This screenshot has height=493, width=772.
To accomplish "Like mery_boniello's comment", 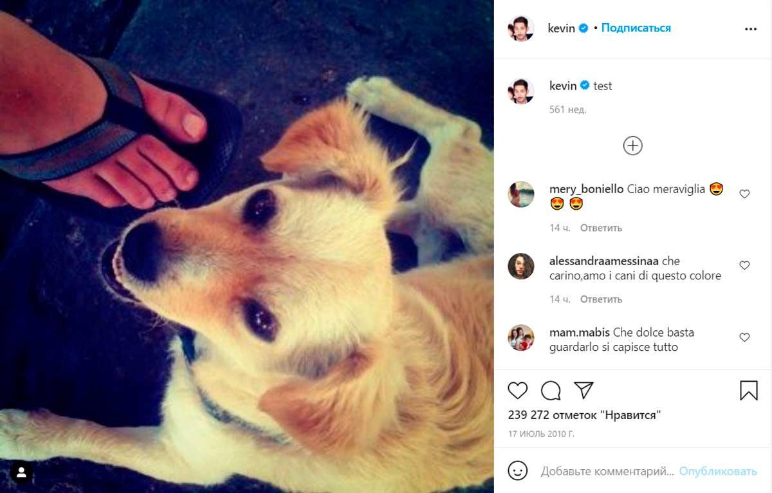I will tap(744, 194).
